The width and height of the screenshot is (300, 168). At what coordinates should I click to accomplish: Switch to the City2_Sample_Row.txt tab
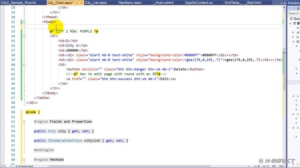tap(19, 3)
